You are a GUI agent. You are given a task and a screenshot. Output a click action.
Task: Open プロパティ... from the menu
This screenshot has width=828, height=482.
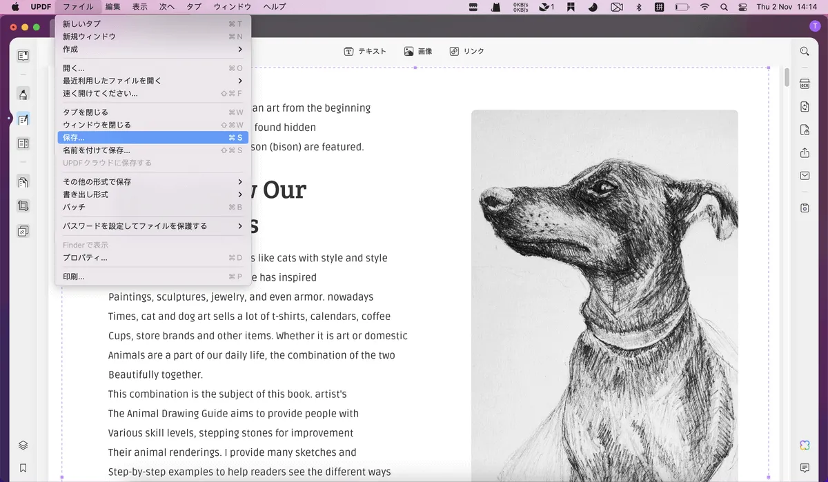[x=153, y=258]
